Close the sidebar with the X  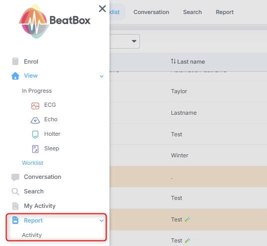[102, 9]
